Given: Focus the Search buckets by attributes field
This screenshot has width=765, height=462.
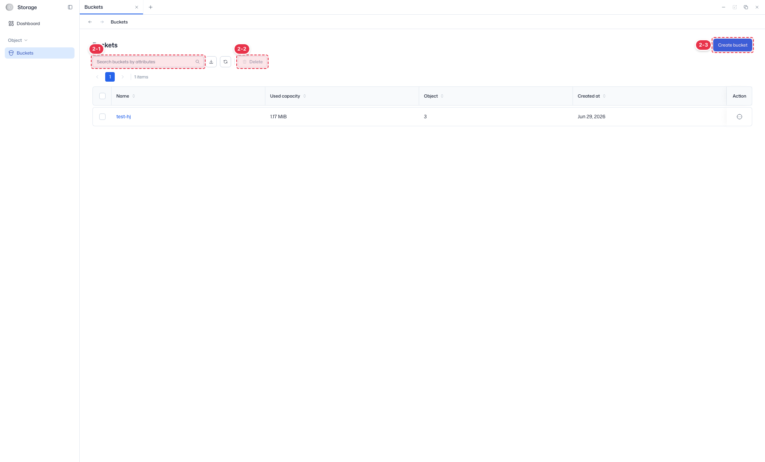Looking at the screenshot, I should (148, 62).
